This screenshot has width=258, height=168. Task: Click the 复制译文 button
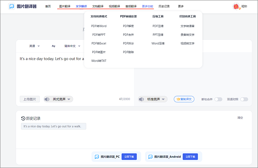click(x=184, y=99)
